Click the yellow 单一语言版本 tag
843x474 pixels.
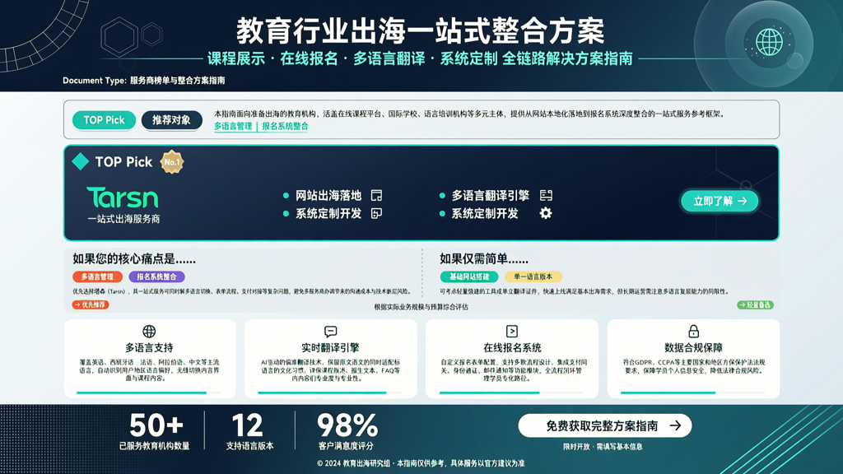(533, 276)
